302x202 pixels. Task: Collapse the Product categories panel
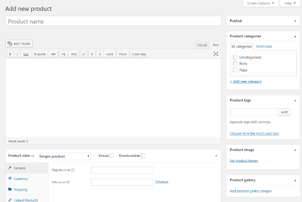(295, 36)
